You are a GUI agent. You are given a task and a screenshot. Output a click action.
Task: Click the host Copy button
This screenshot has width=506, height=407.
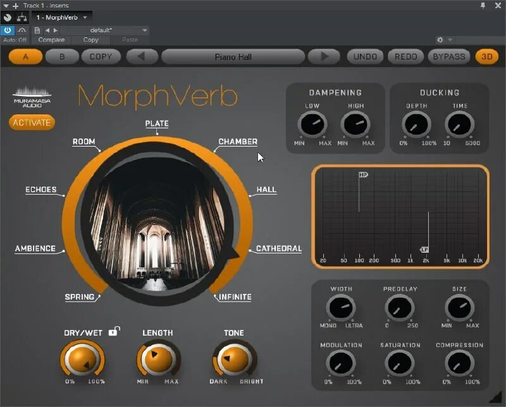coord(90,40)
